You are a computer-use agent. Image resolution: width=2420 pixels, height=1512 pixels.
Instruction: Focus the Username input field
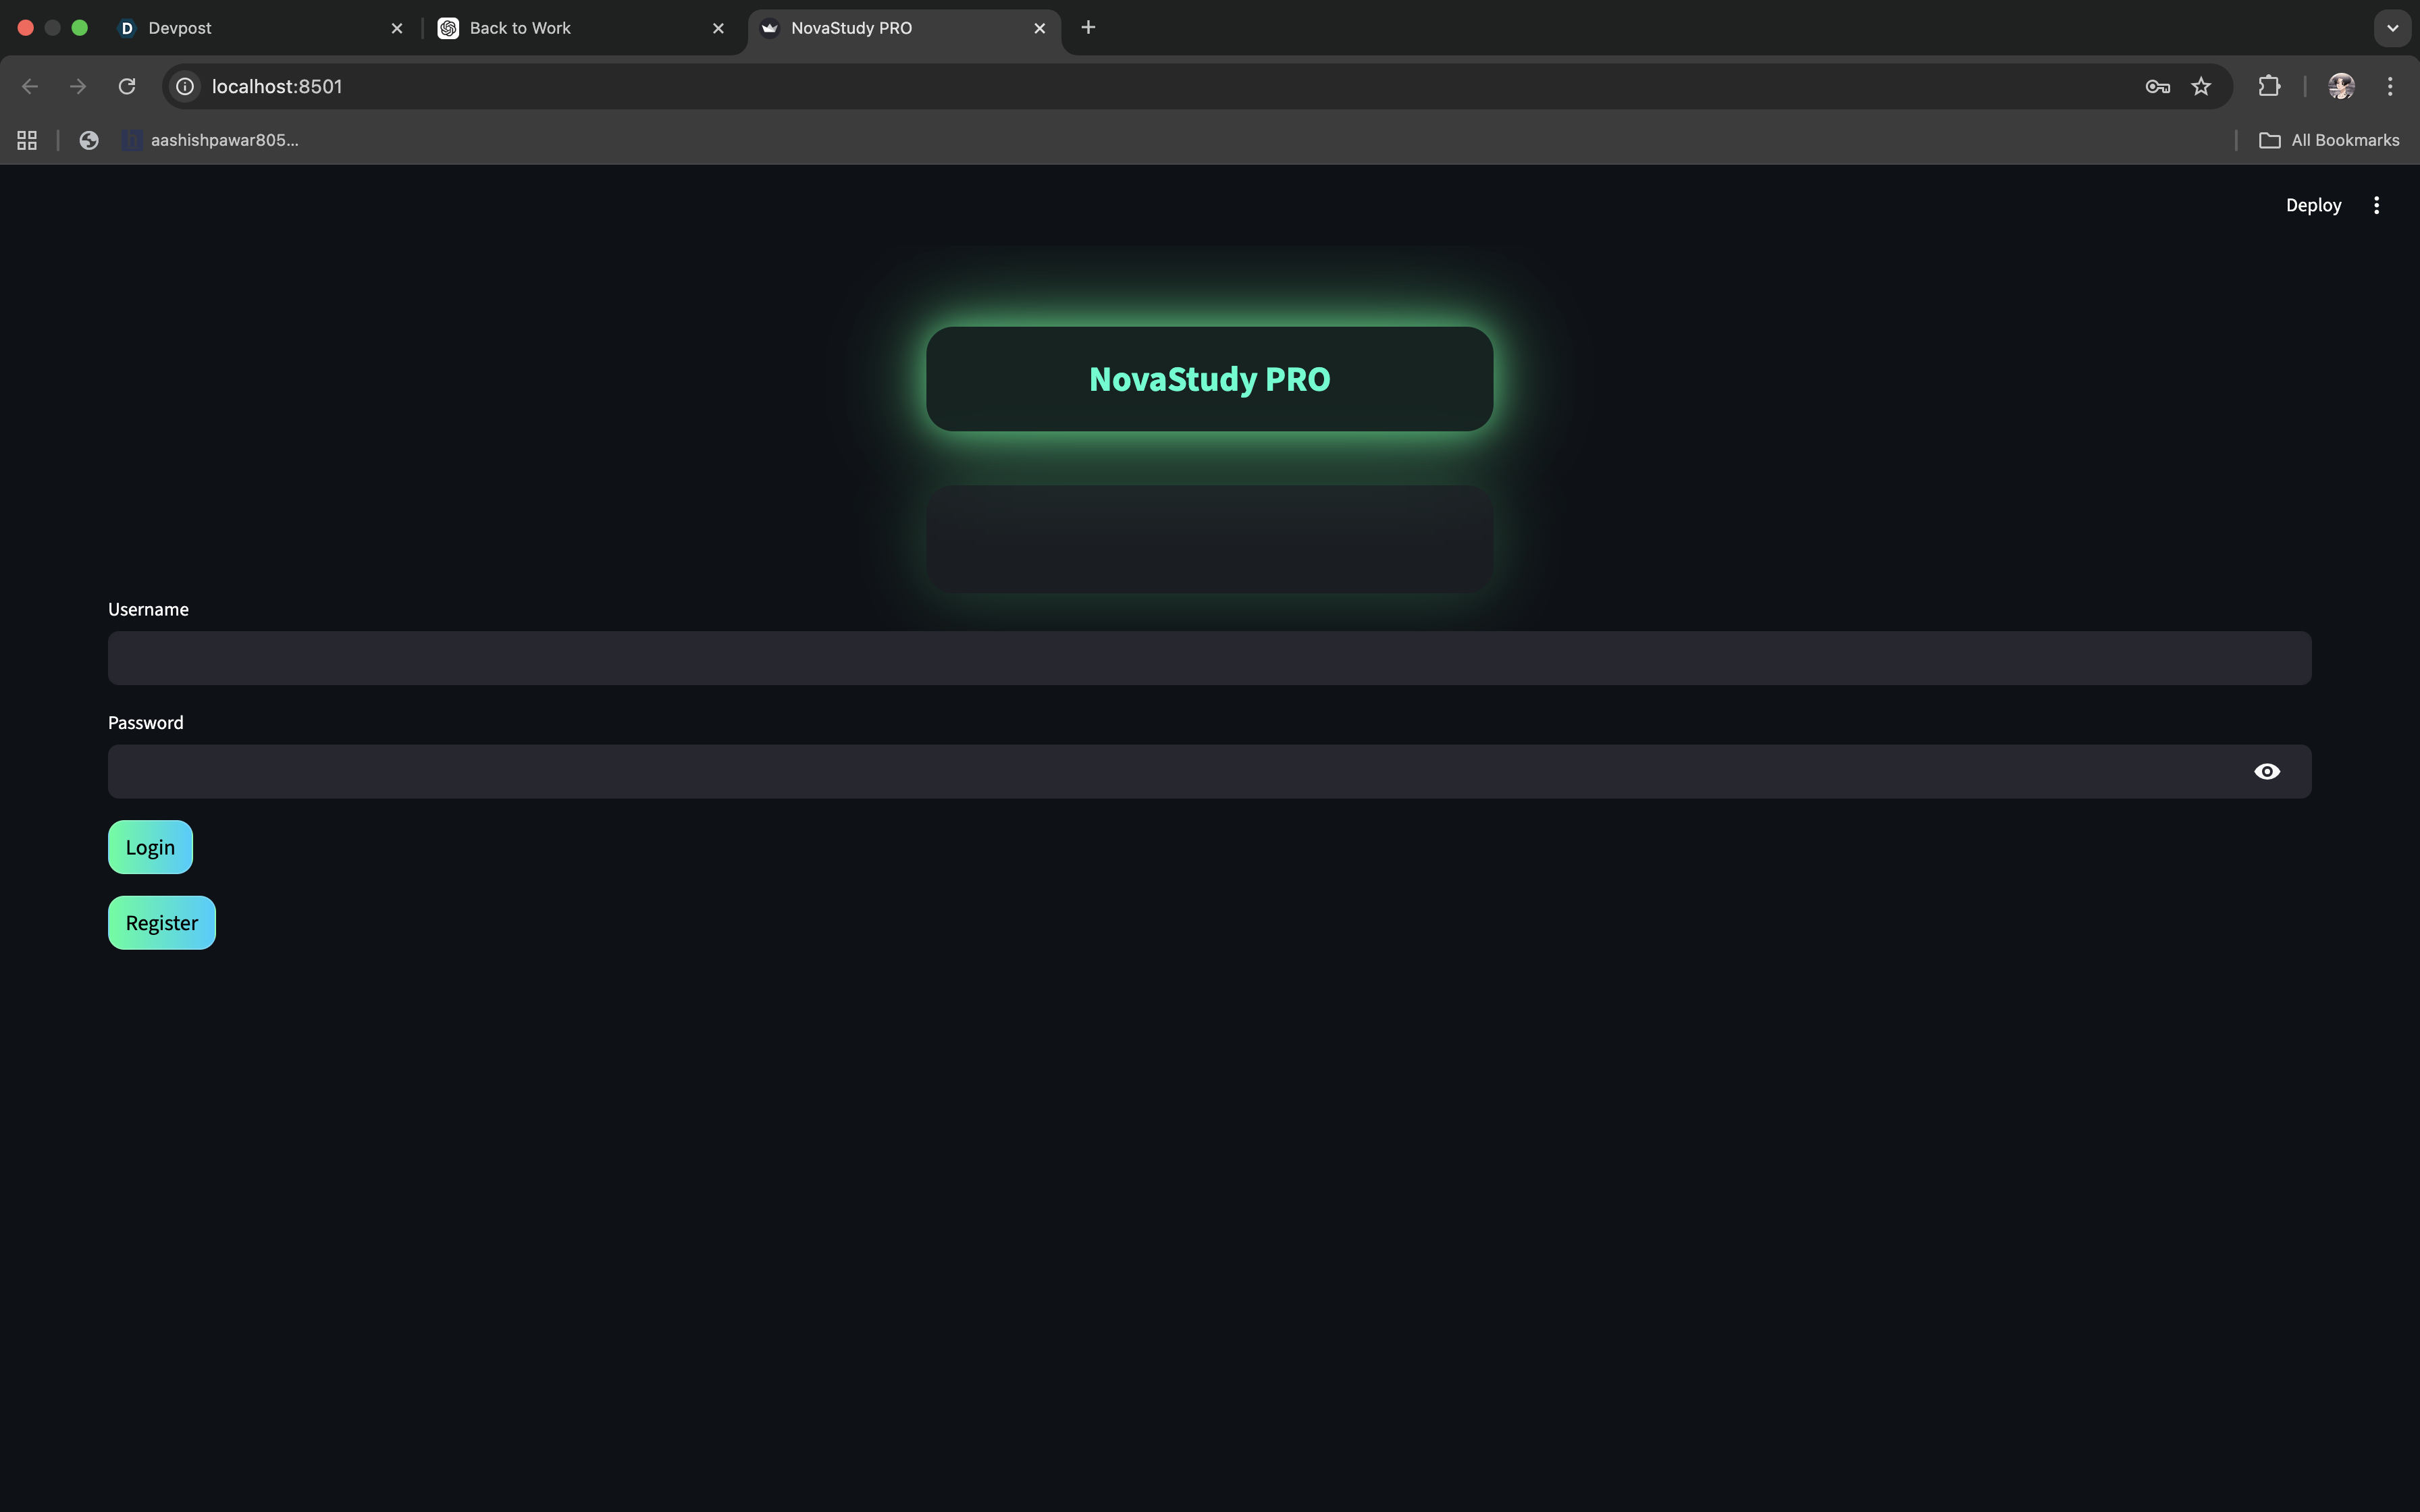click(x=1208, y=658)
